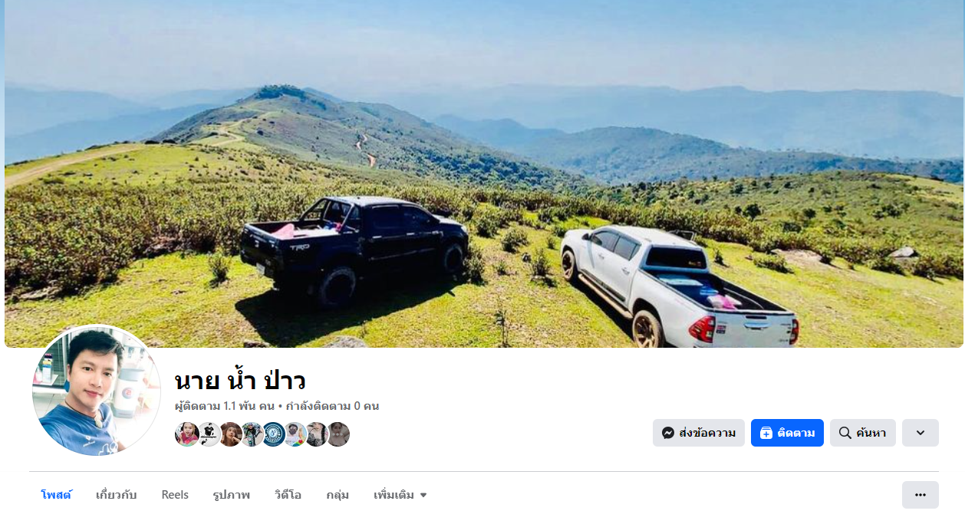This screenshot has height=514, width=965.
Task: Click the fifth follower avatar with blue logo
Action: (x=273, y=434)
